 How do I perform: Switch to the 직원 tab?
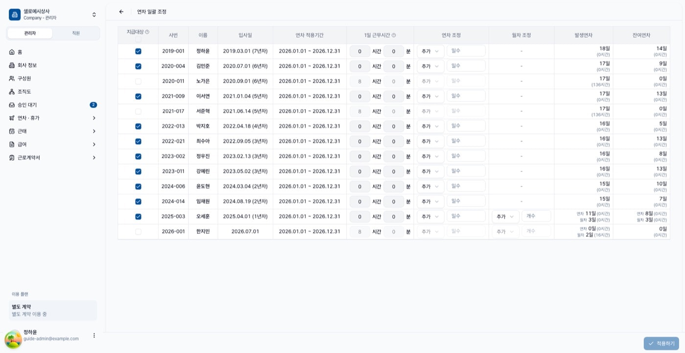click(76, 33)
